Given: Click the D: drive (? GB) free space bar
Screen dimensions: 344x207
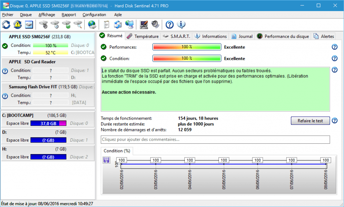Looking at the screenshot, I should 48,140.
